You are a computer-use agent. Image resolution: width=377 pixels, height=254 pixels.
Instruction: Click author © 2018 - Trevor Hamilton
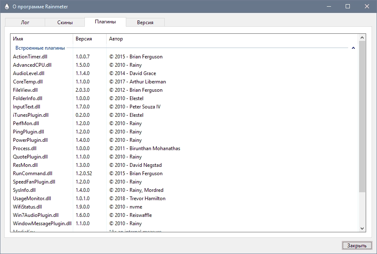(137, 199)
